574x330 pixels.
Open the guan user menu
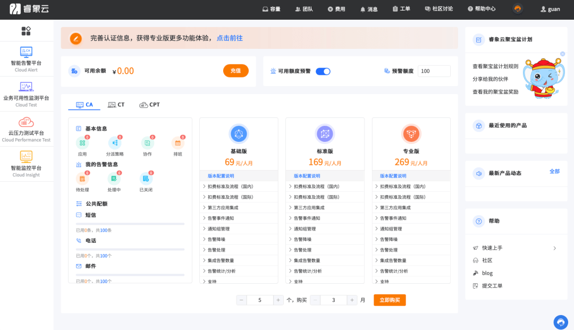[550, 9]
